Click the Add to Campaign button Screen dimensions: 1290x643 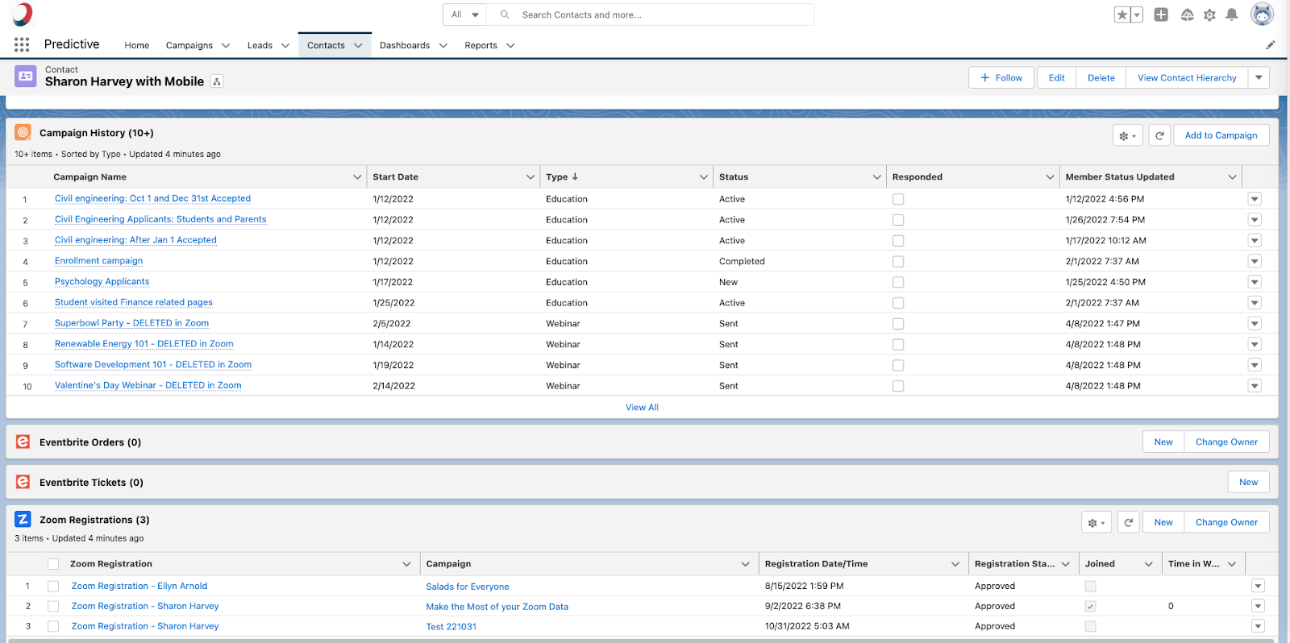1221,135
